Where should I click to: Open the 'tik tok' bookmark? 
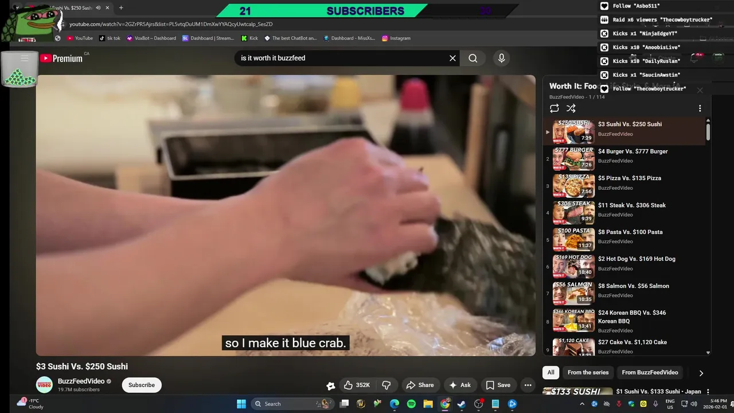(x=110, y=38)
